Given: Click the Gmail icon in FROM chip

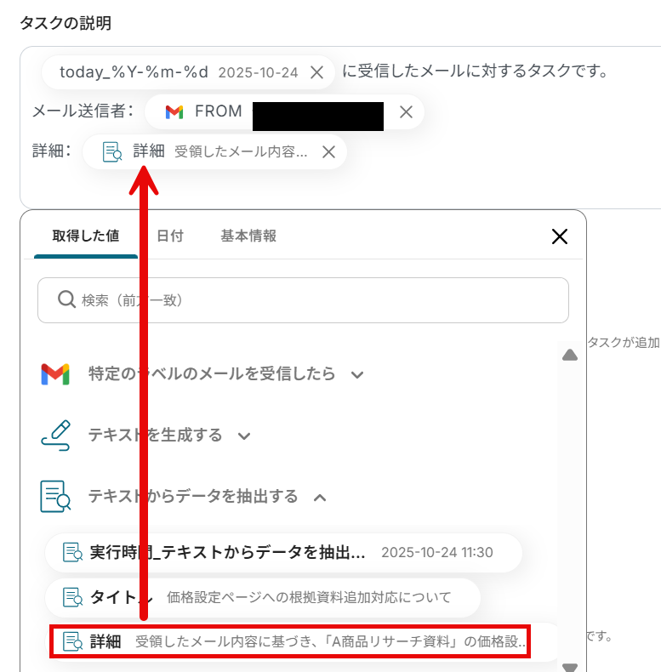Looking at the screenshot, I should [174, 111].
